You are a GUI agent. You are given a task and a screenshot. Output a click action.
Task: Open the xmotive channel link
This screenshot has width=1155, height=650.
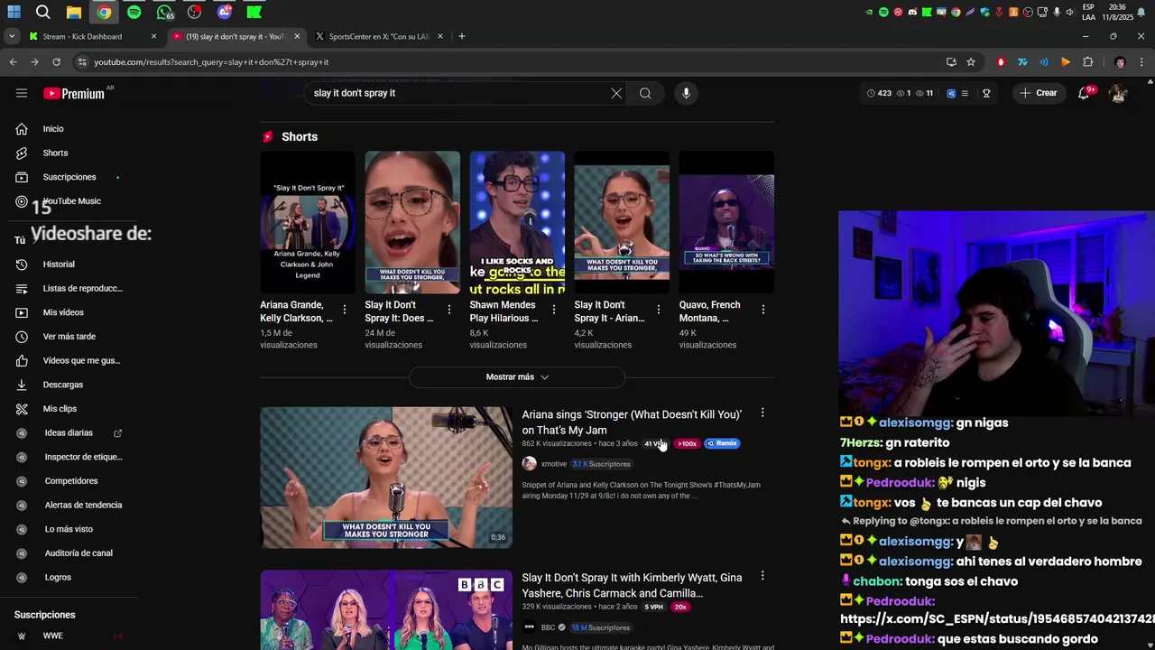[x=553, y=464]
